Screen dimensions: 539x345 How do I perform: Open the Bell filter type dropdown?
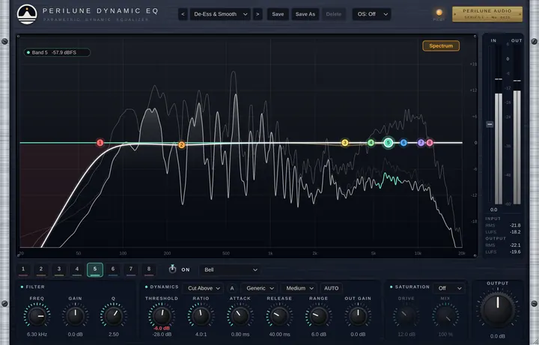(x=230, y=269)
